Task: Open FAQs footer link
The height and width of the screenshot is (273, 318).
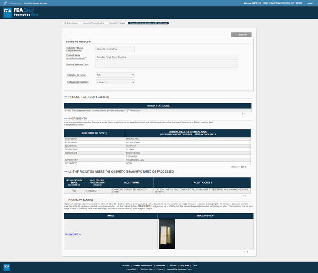Action: [195, 265]
